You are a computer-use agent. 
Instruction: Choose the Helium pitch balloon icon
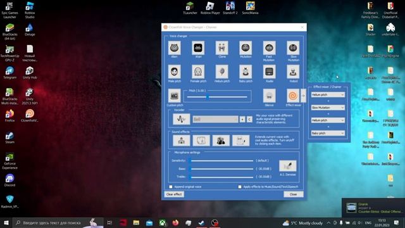pyautogui.click(x=222, y=72)
